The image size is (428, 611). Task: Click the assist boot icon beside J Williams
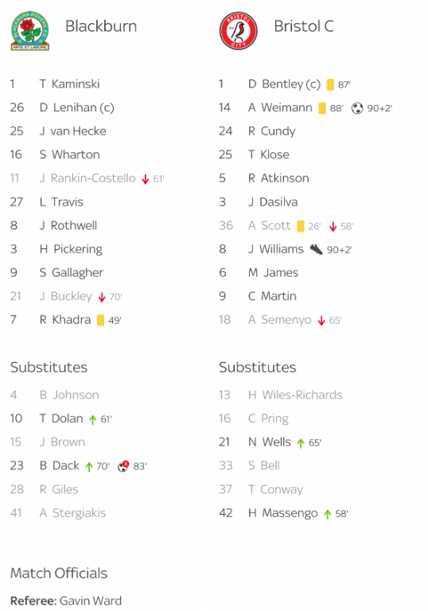tap(316, 249)
